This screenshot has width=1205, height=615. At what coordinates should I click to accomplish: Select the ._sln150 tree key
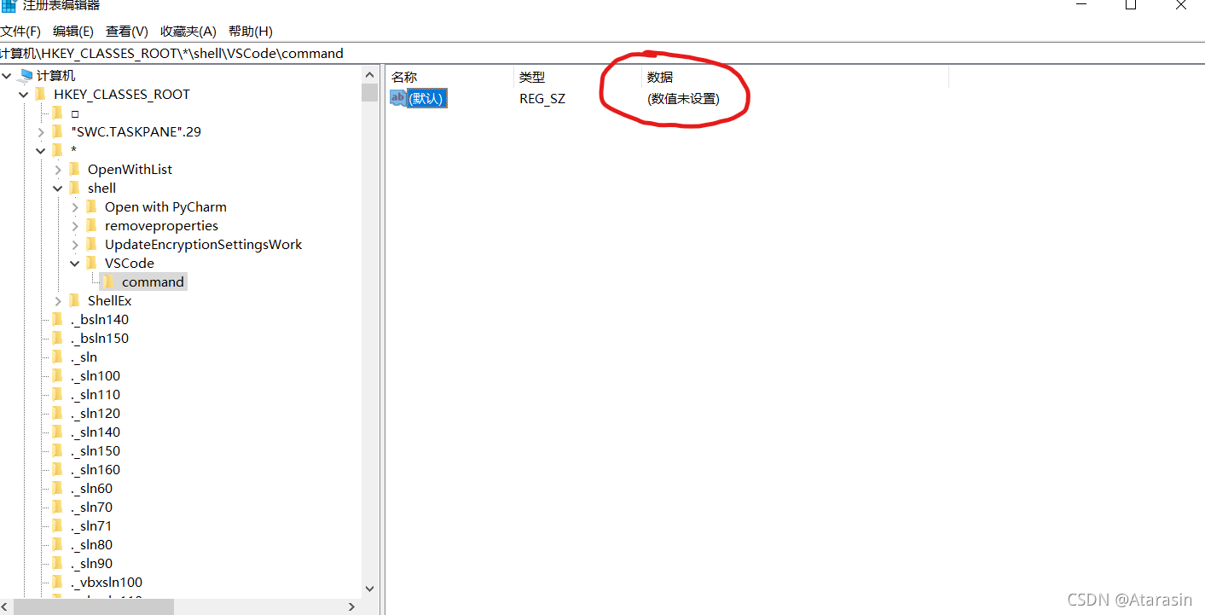96,451
